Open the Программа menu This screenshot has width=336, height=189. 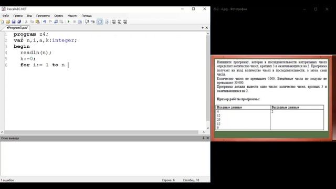pos(43,16)
